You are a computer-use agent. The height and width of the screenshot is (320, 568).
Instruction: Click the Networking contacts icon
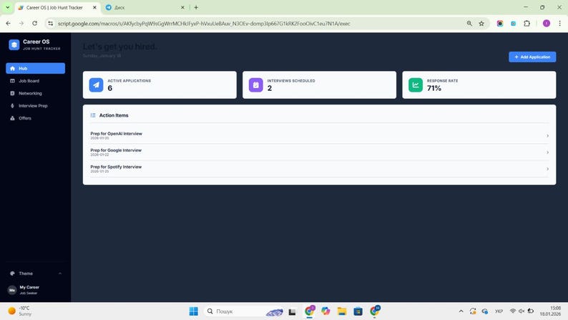12,93
